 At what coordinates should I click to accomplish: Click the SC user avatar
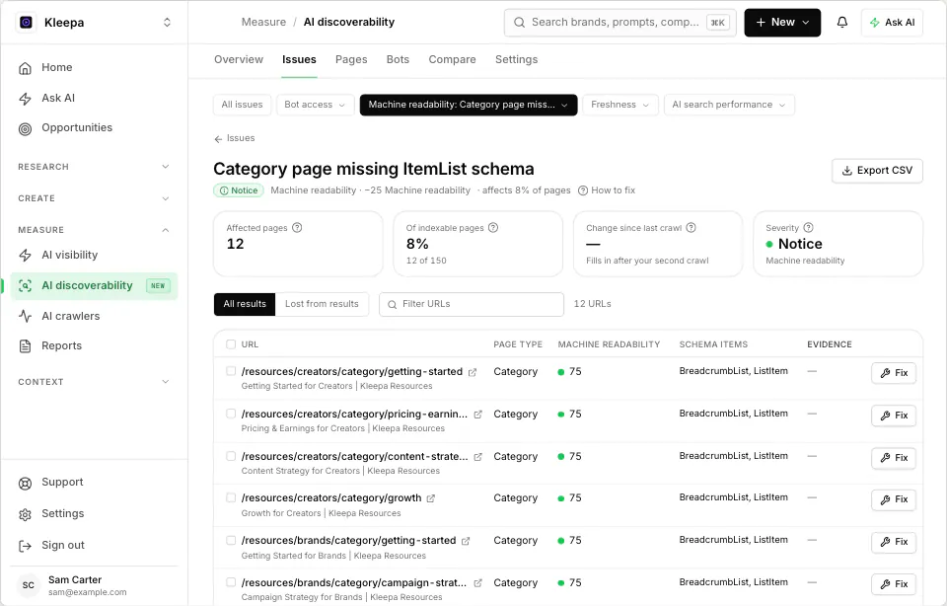point(29,585)
